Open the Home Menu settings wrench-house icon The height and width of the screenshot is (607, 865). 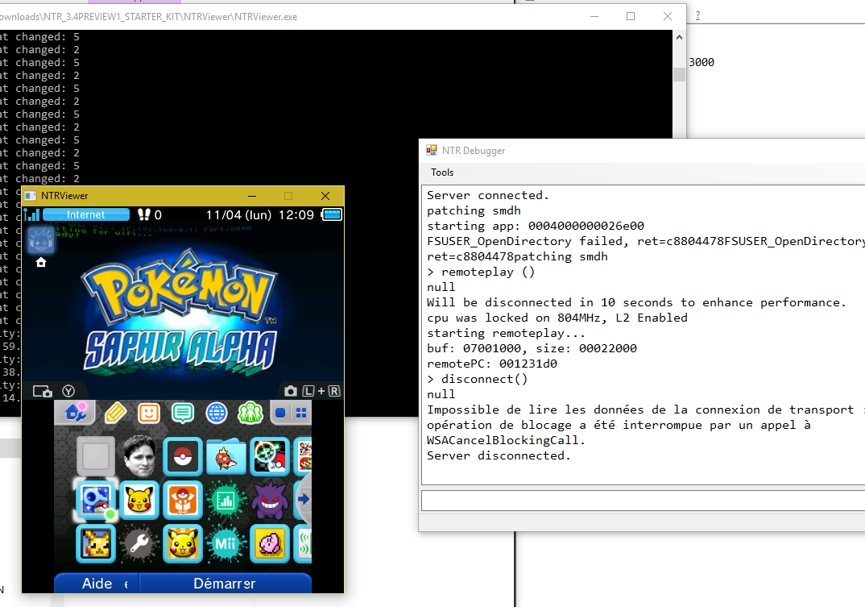point(75,414)
